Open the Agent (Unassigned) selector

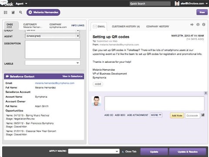[x=53, y=36]
